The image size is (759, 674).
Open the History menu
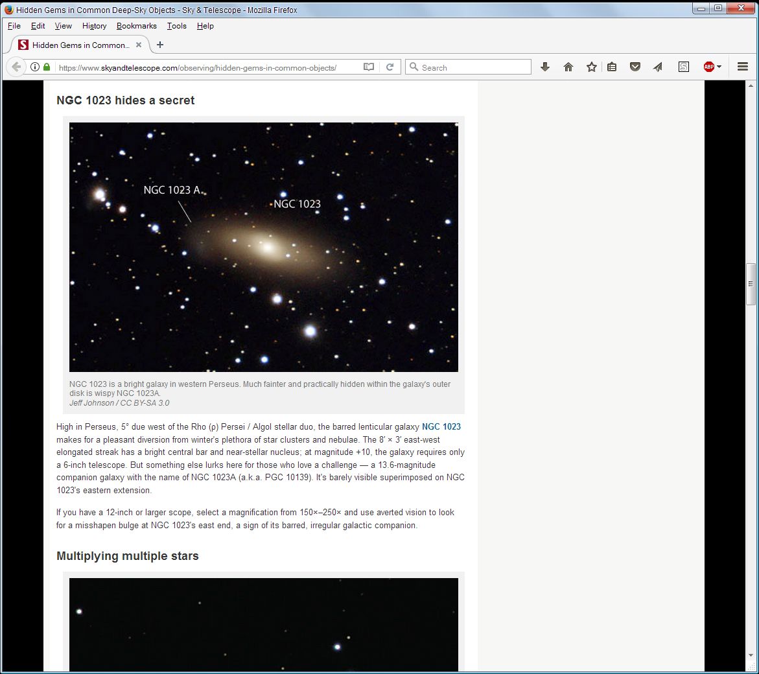94,26
